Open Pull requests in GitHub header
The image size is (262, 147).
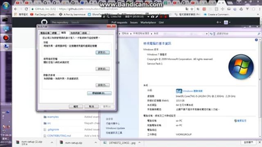[x=119, y=22]
